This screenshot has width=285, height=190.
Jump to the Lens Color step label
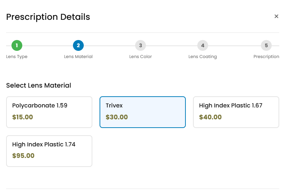point(141,57)
